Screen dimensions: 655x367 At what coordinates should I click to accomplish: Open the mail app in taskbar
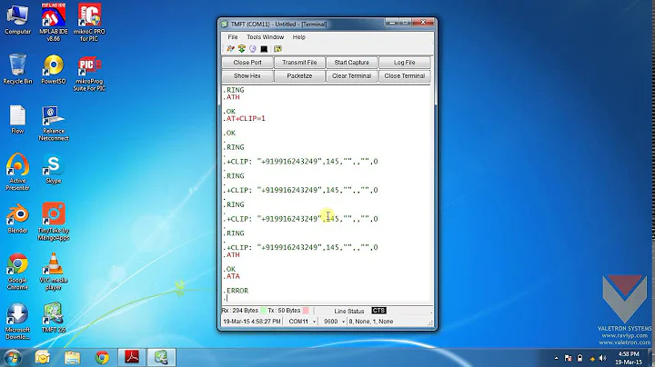pos(42,357)
